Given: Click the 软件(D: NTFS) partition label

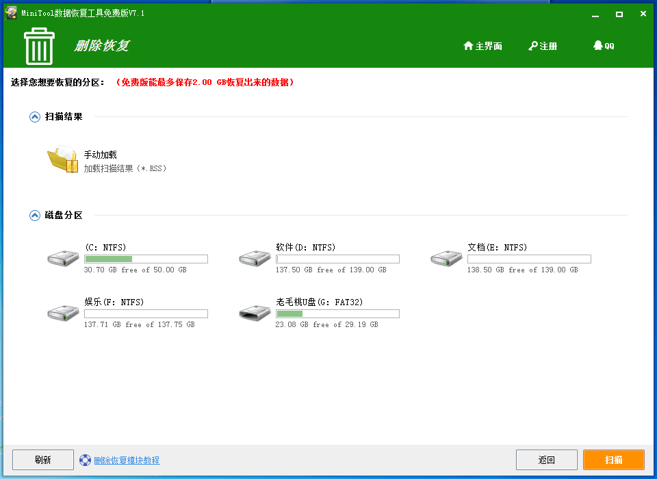Looking at the screenshot, I should coord(305,247).
